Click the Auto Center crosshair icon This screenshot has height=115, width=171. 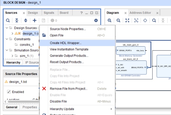145,20
